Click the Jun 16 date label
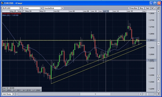This screenshot has width=162, height=97. pos(130,11)
